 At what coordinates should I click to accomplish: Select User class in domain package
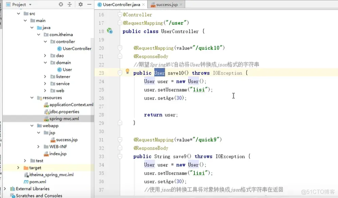[x=65, y=70]
